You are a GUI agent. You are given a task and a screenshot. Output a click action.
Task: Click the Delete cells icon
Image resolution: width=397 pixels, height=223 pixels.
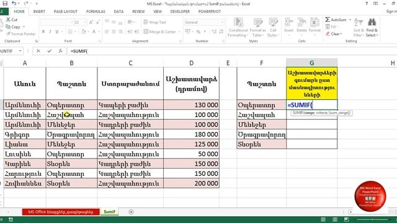click(x=301, y=22)
